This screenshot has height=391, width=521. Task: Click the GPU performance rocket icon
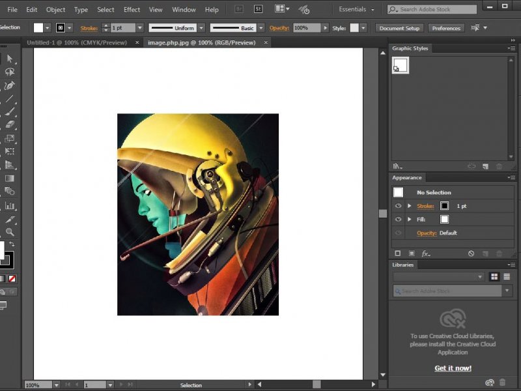click(304, 10)
